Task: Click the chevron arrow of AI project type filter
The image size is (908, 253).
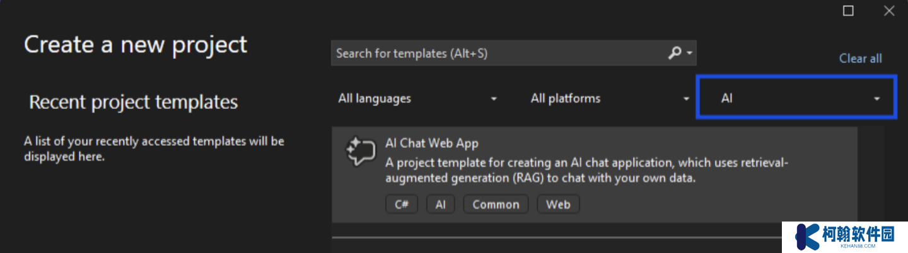Action: coord(876,99)
